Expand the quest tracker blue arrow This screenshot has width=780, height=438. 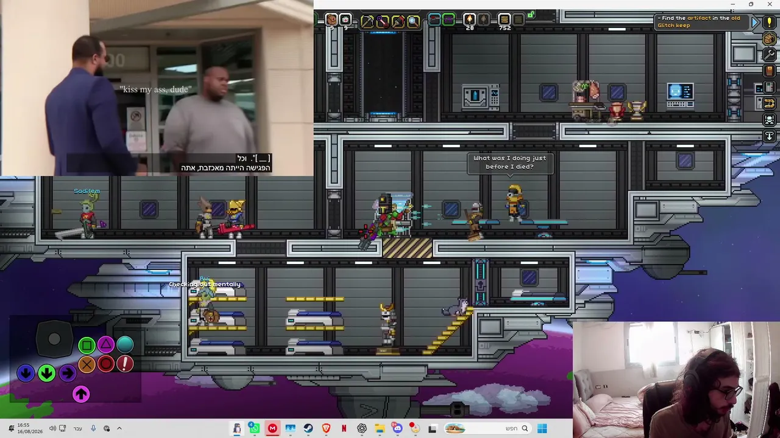(x=755, y=23)
